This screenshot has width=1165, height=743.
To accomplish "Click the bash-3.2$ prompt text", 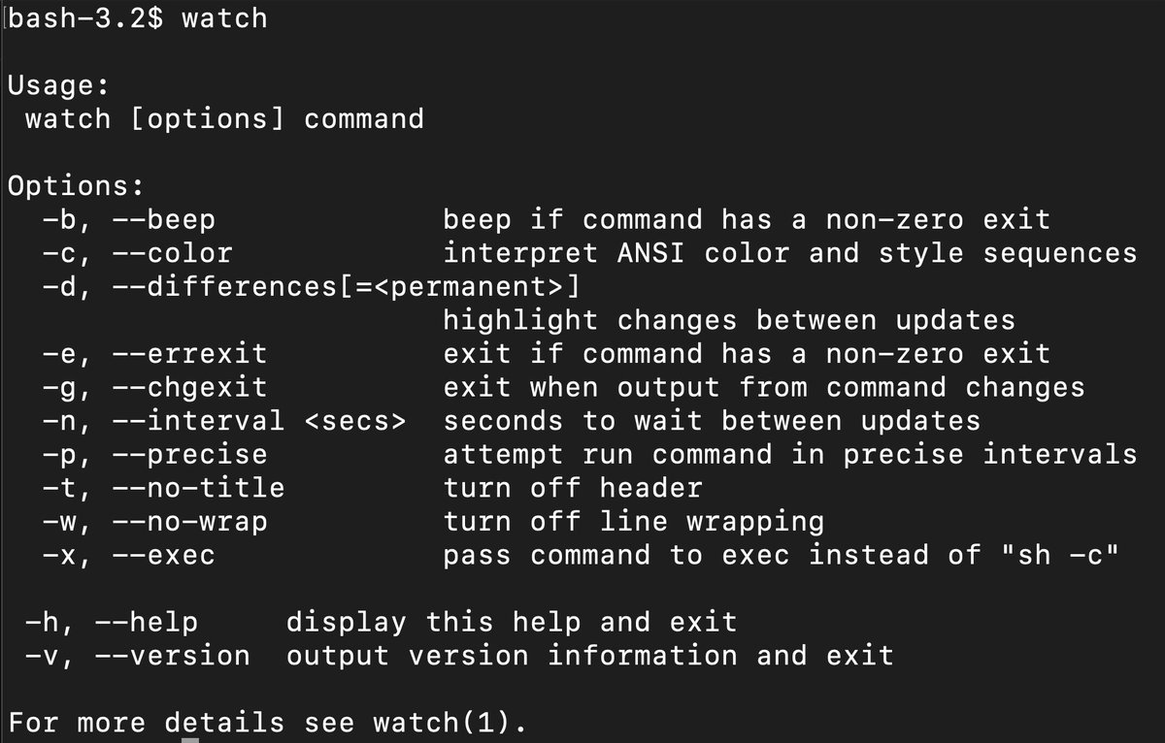I will point(85,17).
